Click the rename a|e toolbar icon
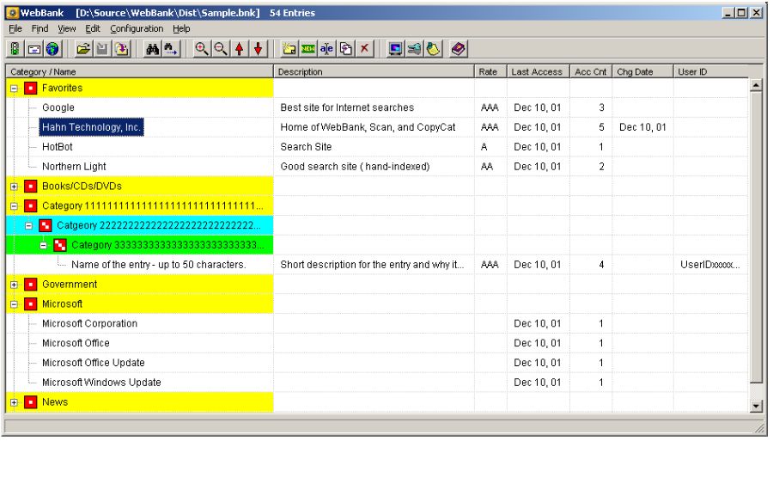The height and width of the screenshot is (484, 773). point(326,49)
